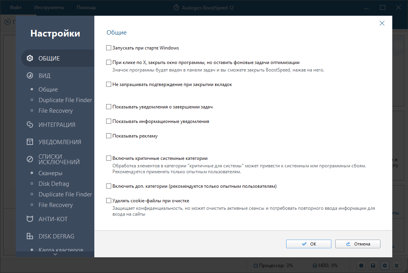Select Disk Defrag under exclusion lists
The height and width of the screenshot is (273, 408).
coord(54,184)
